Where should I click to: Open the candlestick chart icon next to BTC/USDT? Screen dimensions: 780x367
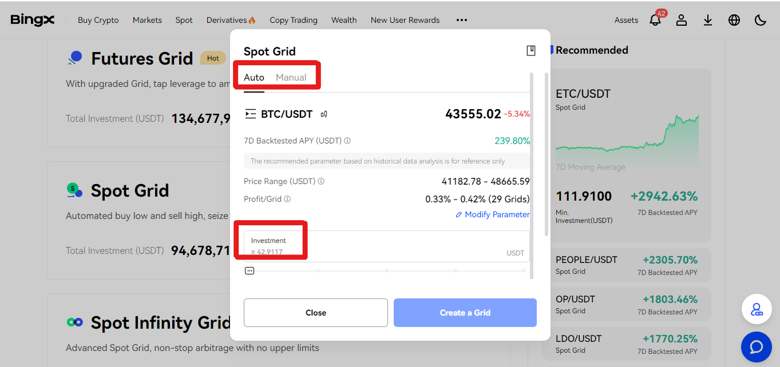click(x=324, y=114)
